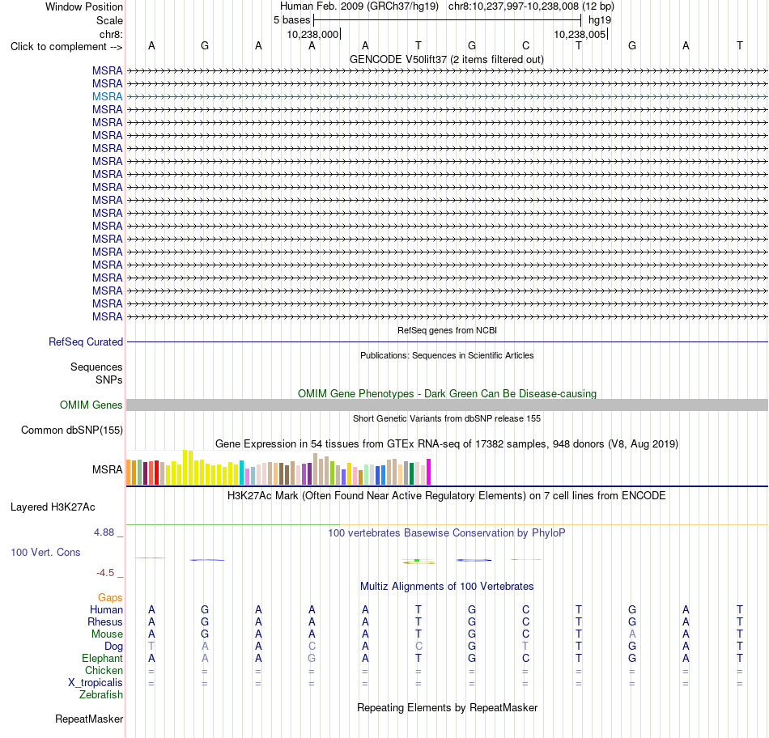Click the Human Feb. 2009 (GRCh37/hg19) heading
769x738 pixels.
coord(360,6)
